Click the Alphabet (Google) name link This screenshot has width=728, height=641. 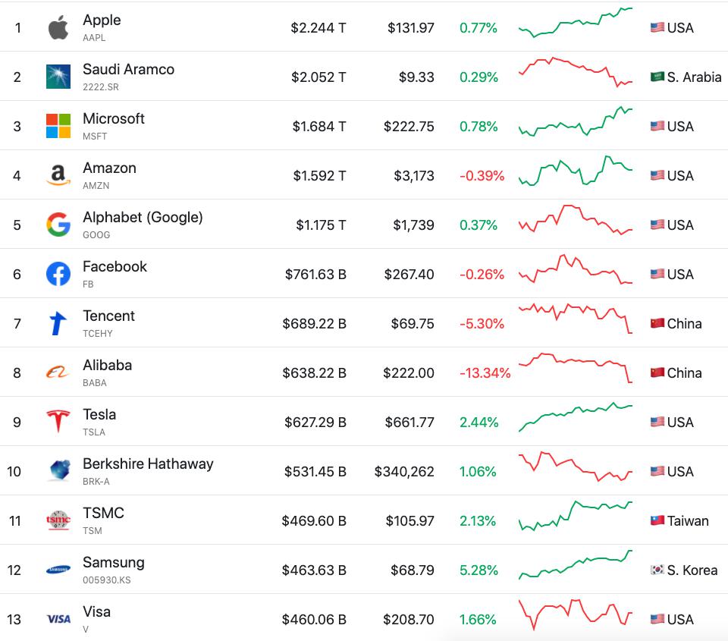coord(143,217)
